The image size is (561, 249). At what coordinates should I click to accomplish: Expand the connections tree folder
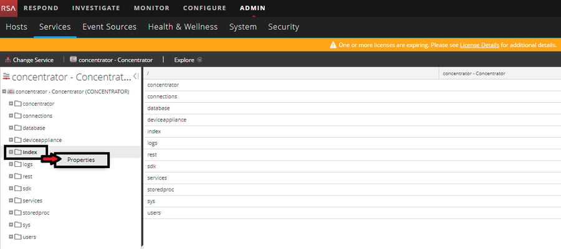[11, 116]
